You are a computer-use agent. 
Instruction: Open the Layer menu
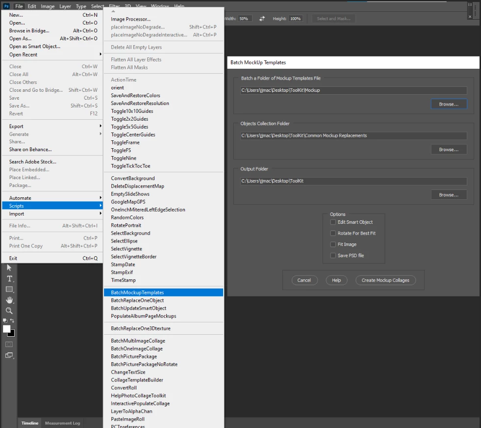[x=65, y=6]
